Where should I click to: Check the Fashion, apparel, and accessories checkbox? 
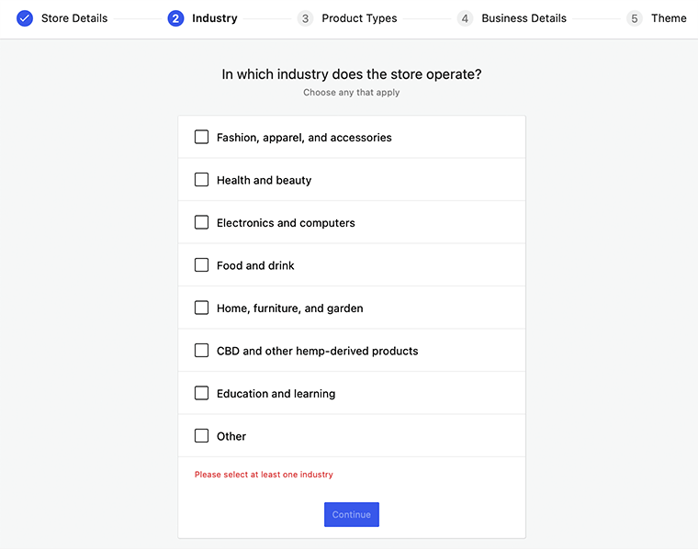(201, 137)
